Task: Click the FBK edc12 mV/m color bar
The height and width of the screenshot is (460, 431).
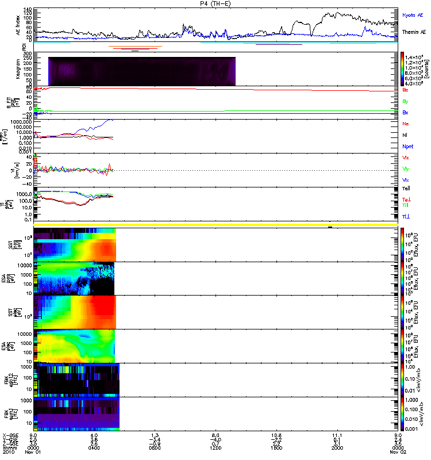Action: (402, 380)
